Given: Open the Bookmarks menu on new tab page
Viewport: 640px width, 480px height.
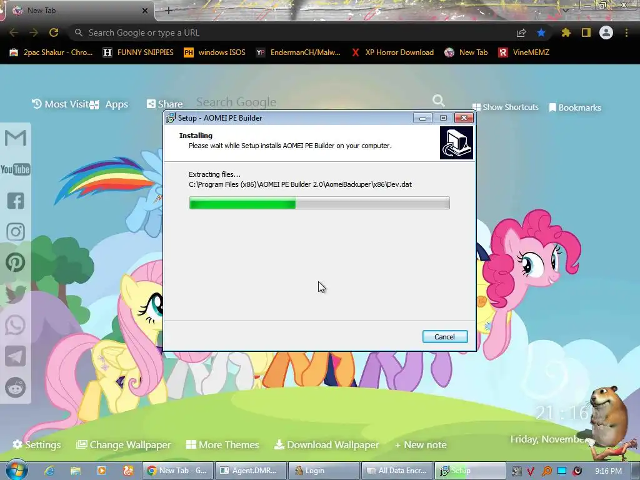Looking at the screenshot, I should (x=575, y=107).
